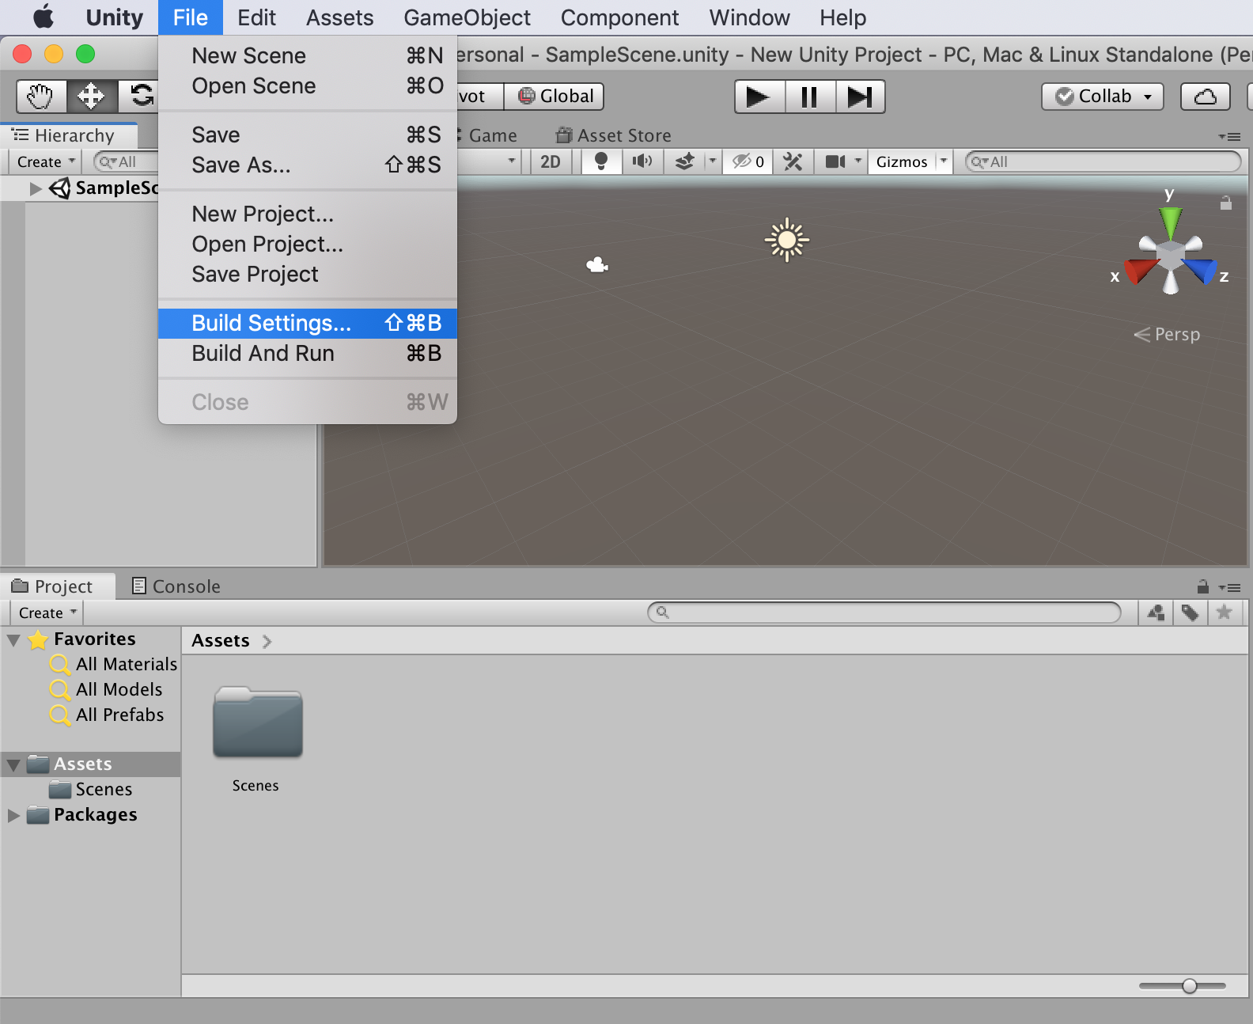Switch to the Console tab

coord(176,586)
